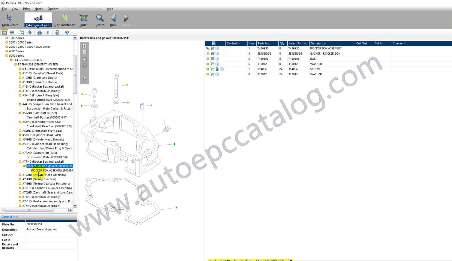Click the Search magnifier toolbar button

point(100,20)
